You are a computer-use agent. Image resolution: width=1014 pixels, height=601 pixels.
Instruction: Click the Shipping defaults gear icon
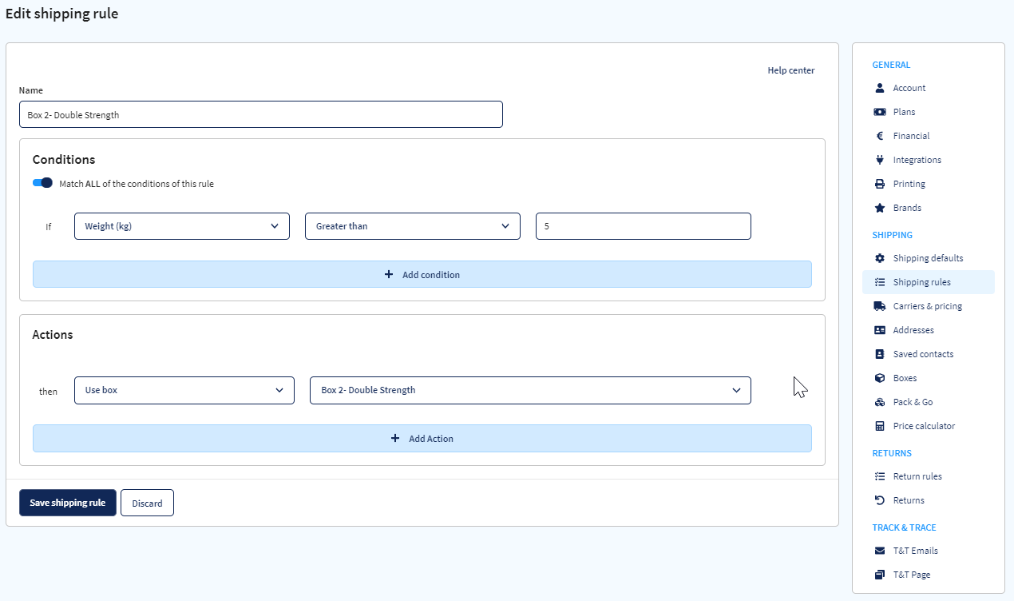[880, 258]
